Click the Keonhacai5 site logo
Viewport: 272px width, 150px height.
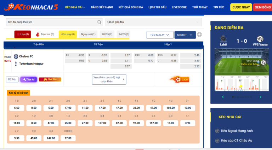[x=31, y=7]
